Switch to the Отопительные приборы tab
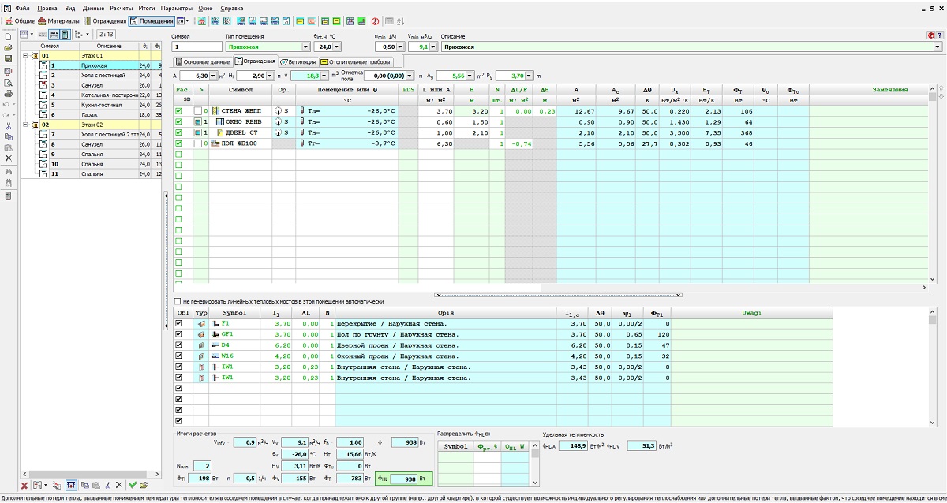This screenshot has height=503, width=947. 354,61
